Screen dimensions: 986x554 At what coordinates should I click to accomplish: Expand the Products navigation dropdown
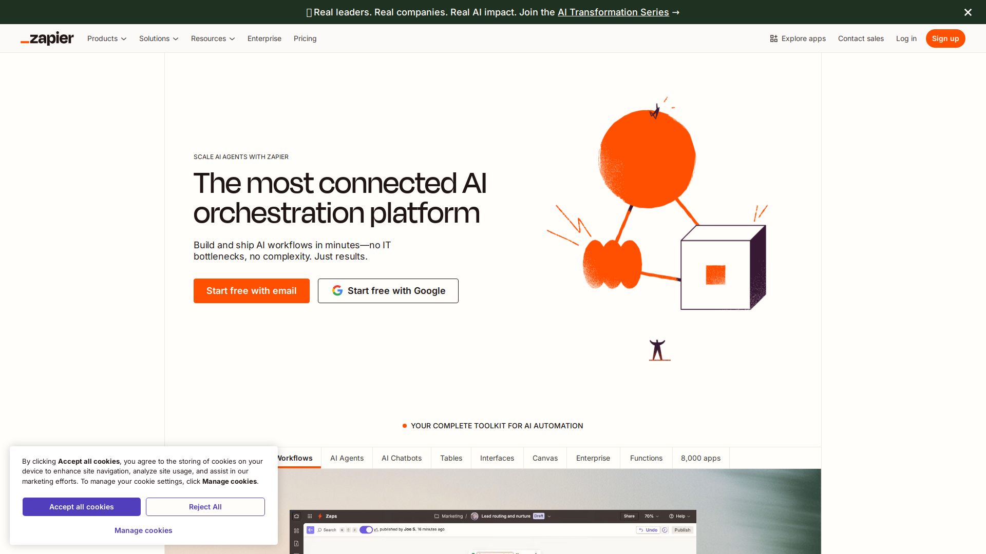106,38
